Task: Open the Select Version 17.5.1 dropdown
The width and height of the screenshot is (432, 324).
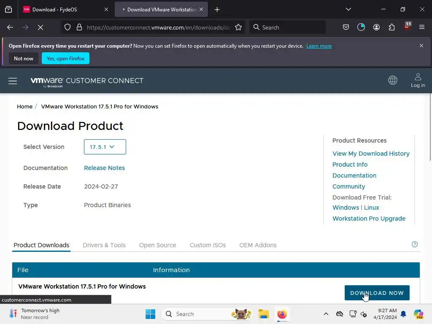Action: (x=105, y=147)
